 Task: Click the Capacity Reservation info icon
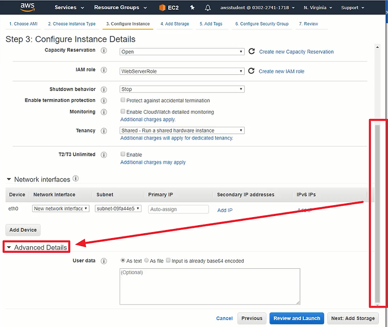coord(103,50)
